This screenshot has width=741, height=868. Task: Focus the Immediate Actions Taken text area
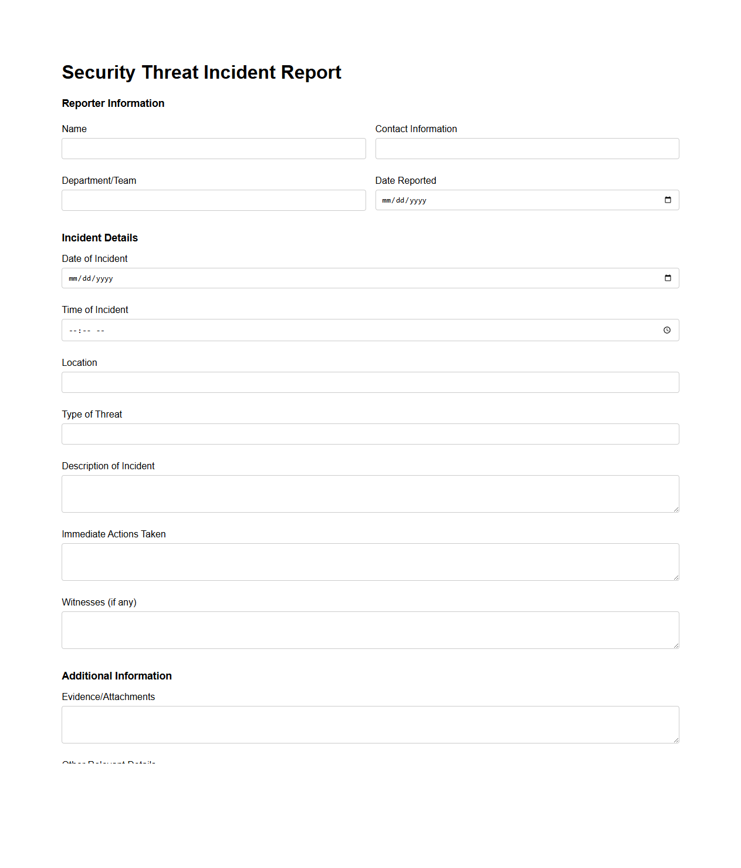[370, 561]
